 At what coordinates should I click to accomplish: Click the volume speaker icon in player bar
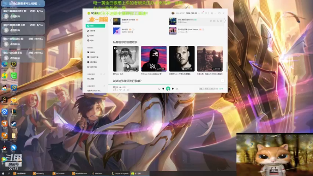click(177, 89)
